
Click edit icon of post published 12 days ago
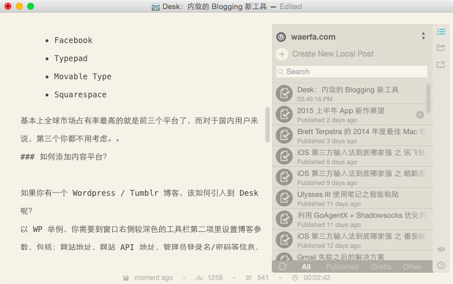pyautogui.click(x=284, y=240)
